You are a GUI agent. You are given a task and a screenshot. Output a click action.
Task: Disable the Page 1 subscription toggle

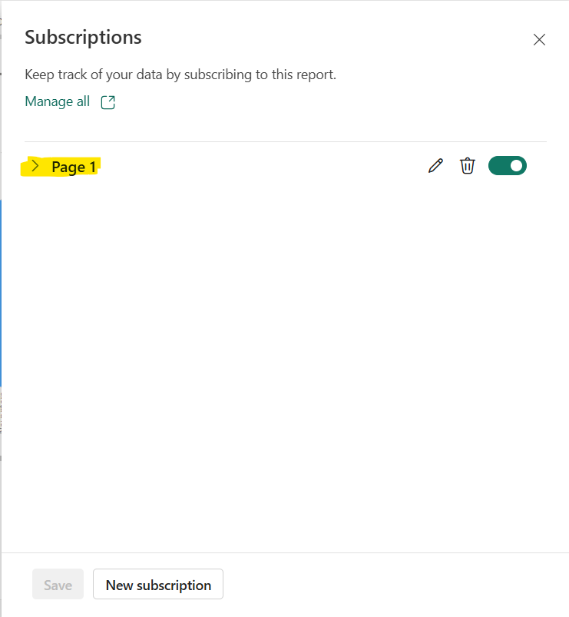tap(507, 165)
